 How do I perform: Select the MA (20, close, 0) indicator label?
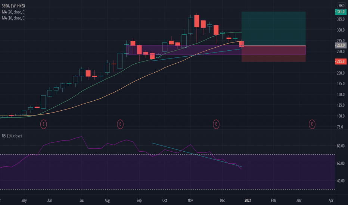pos(13,12)
